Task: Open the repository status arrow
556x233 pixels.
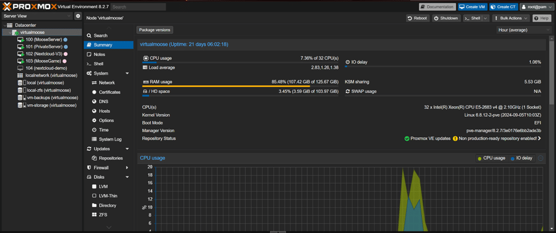Action: pyautogui.click(x=539, y=138)
